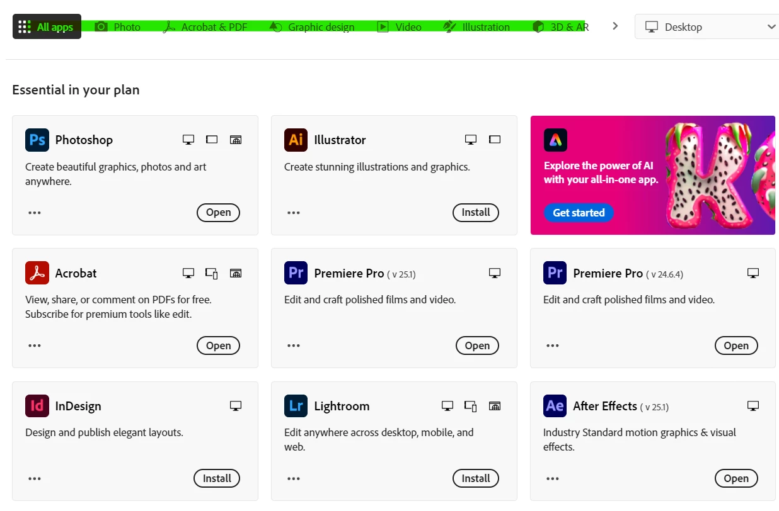Viewport: 779px width, 511px height.
Task: Click the Lightroom Lr app icon
Action: tap(296, 406)
